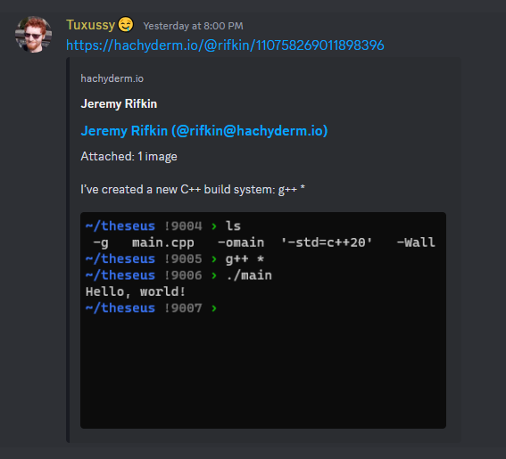Click the 'new C++ build system' description
506x459 pixels.
click(193, 190)
